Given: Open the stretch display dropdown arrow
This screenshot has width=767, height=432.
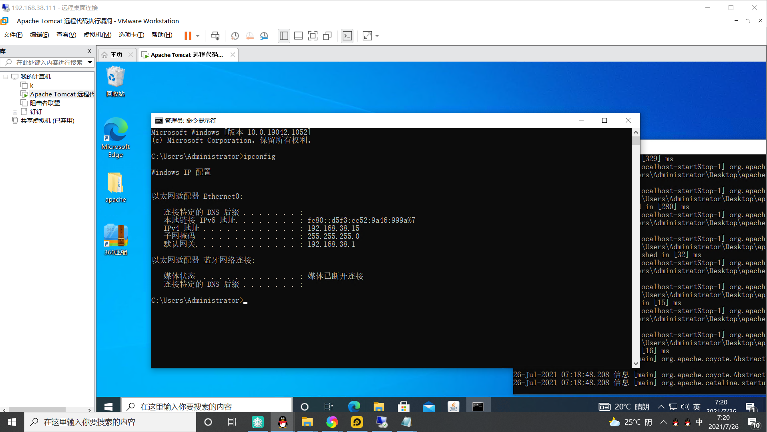Looking at the screenshot, I should (377, 36).
